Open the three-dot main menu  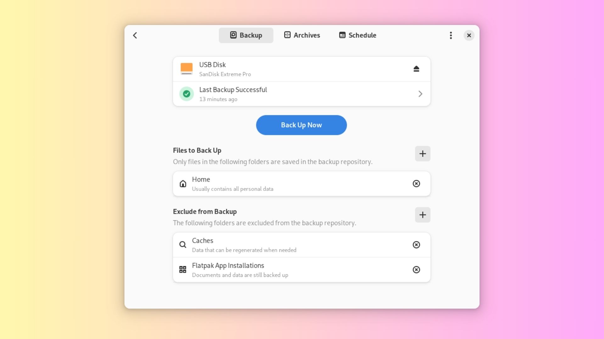(x=451, y=35)
